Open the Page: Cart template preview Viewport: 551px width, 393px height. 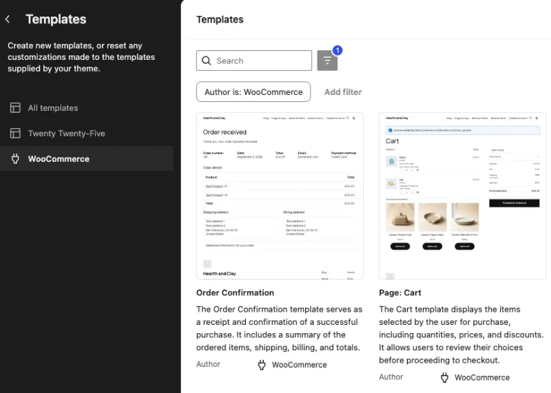(462, 196)
